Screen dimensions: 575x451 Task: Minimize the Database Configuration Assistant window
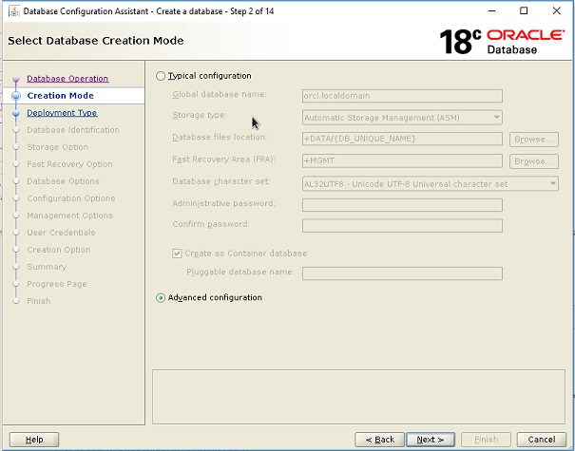click(491, 10)
